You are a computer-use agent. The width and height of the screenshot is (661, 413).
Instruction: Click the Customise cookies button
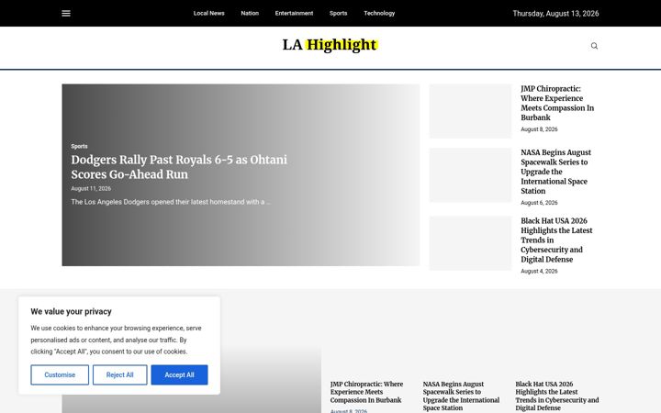(x=60, y=374)
